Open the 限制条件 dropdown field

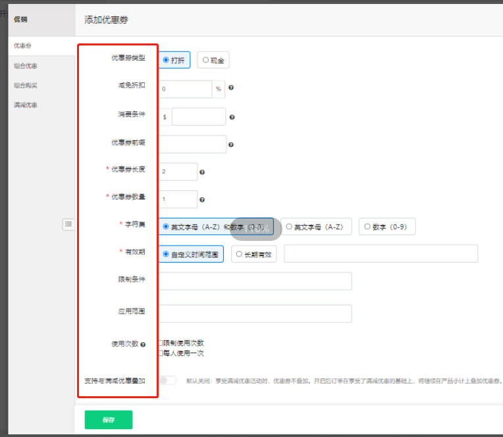click(255, 281)
